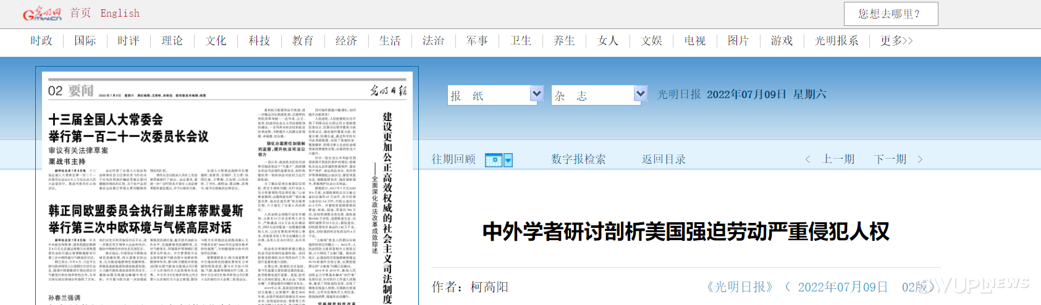The height and width of the screenshot is (305, 1041).
Task: Click the 往期回顾 label
Action: (x=453, y=159)
